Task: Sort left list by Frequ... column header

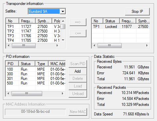Action: click(27, 21)
